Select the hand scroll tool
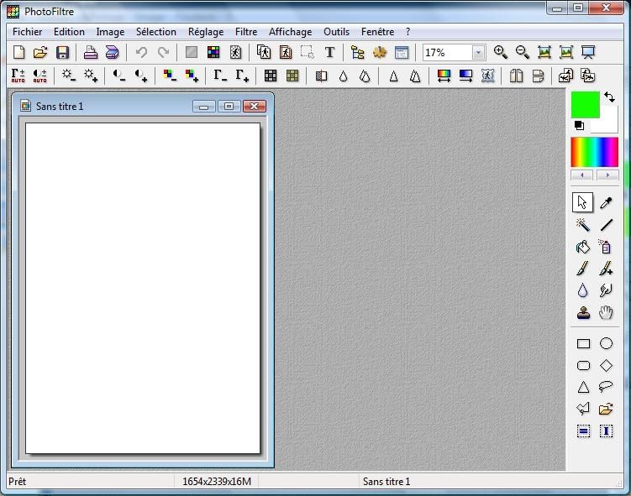The height and width of the screenshot is (496, 631). (x=606, y=312)
